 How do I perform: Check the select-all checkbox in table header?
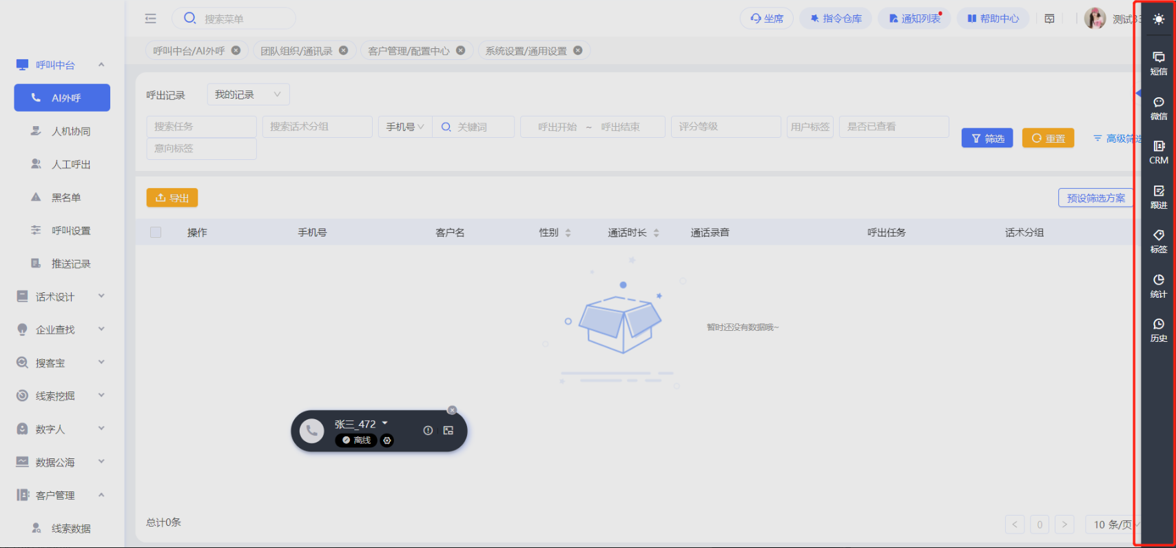click(156, 232)
